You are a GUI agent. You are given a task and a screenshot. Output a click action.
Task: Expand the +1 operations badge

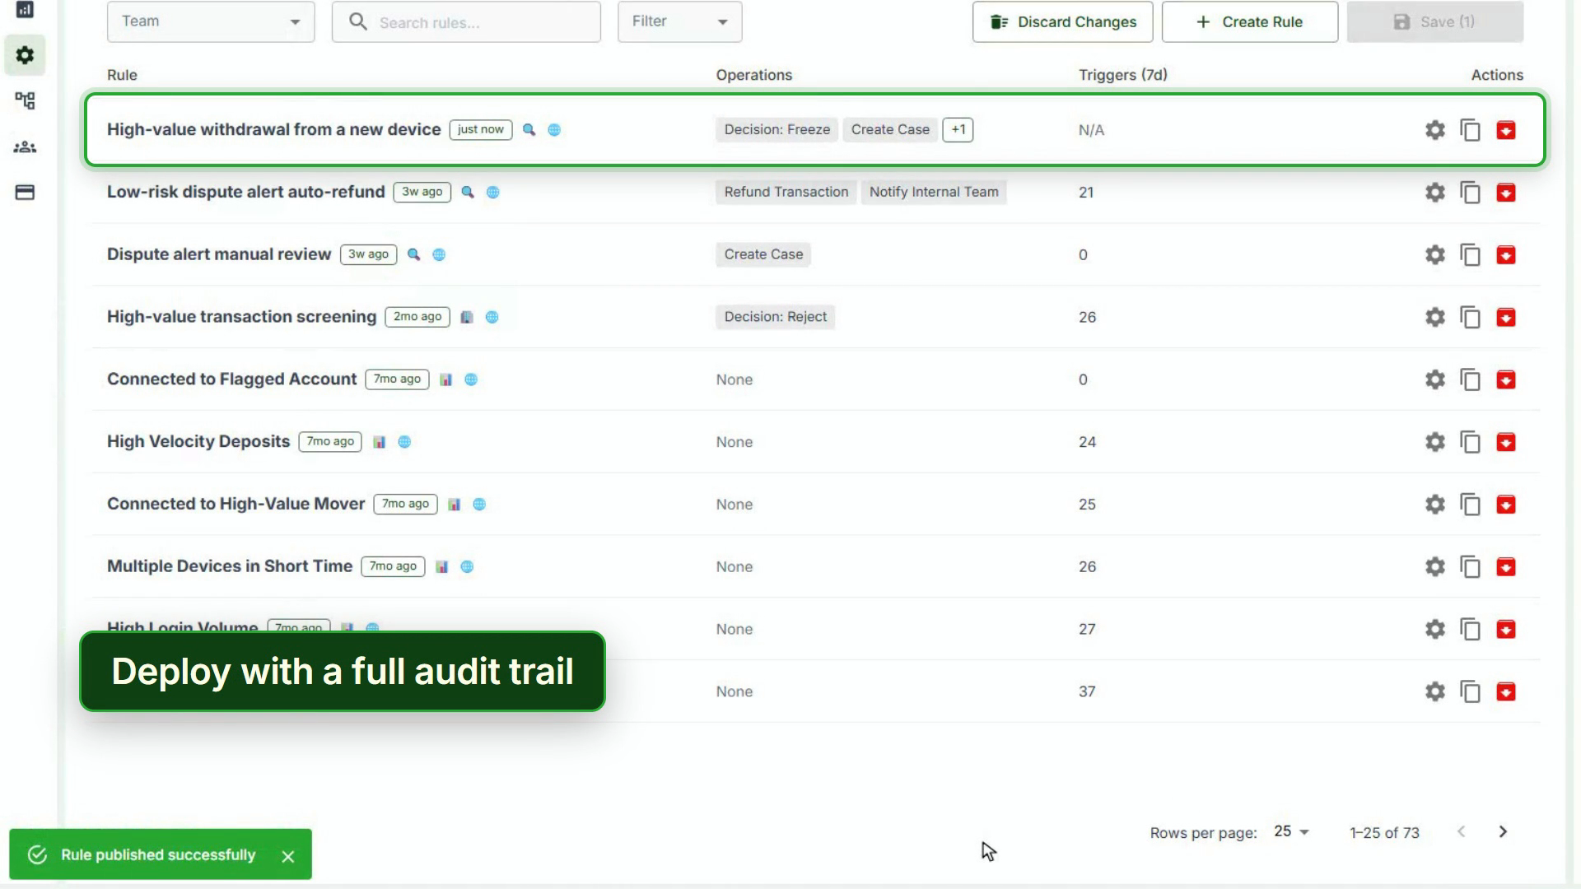click(958, 130)
